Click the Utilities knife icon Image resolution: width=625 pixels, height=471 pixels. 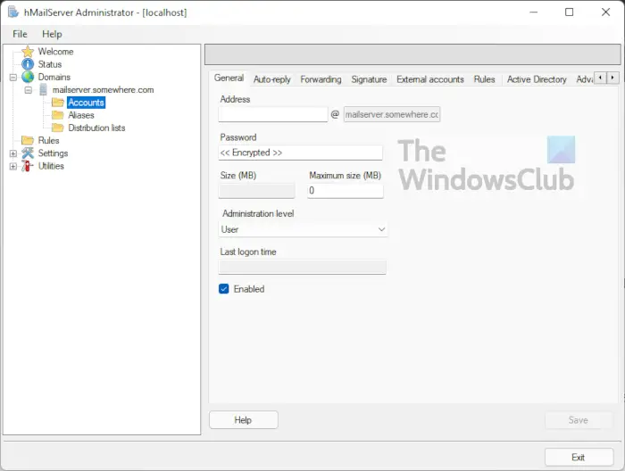[28, 166]
